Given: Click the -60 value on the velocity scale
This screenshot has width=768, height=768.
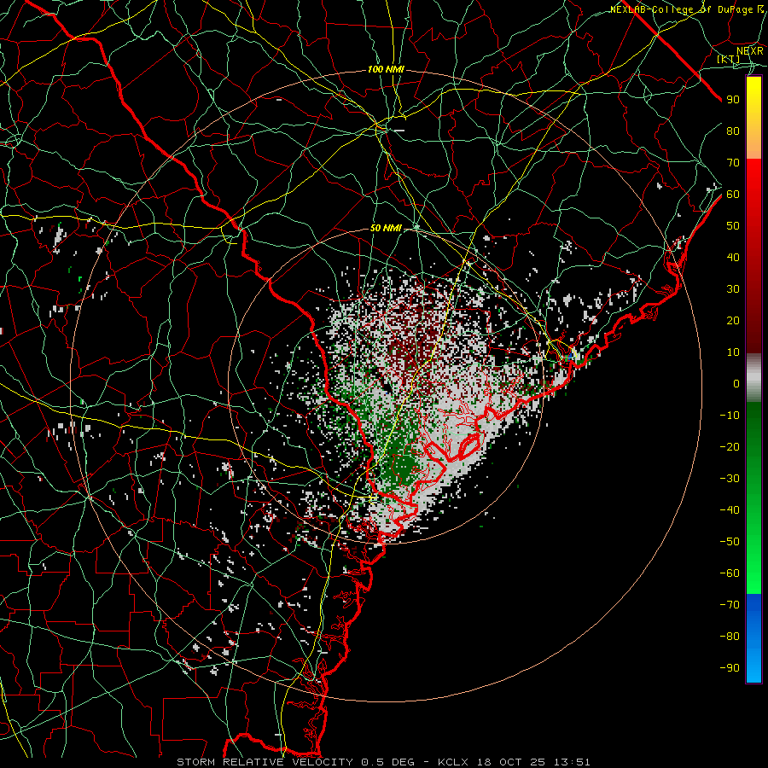Looking at the screenshot, I should [x=730, y=573].
